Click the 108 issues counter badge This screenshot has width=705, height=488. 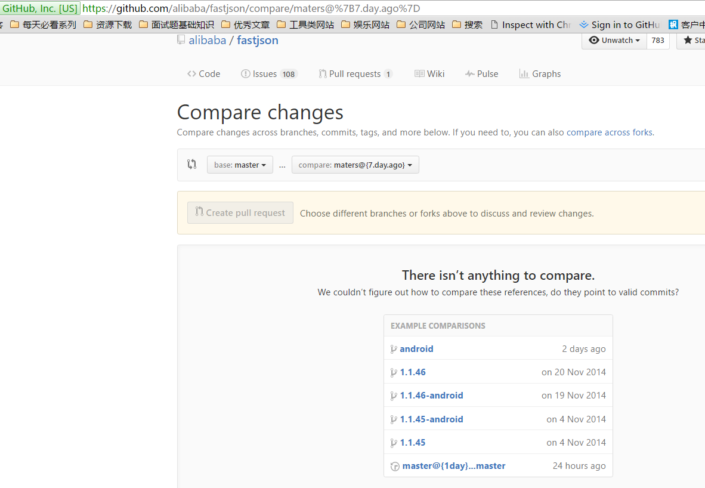click(x=289, y=74)
